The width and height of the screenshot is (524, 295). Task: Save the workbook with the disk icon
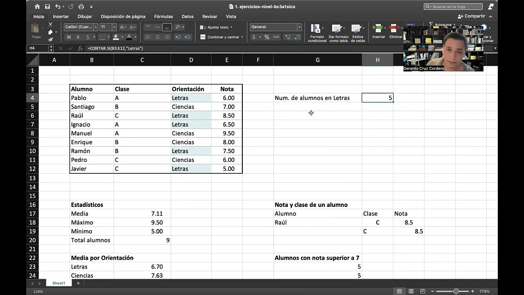click(x=47, y=7)
